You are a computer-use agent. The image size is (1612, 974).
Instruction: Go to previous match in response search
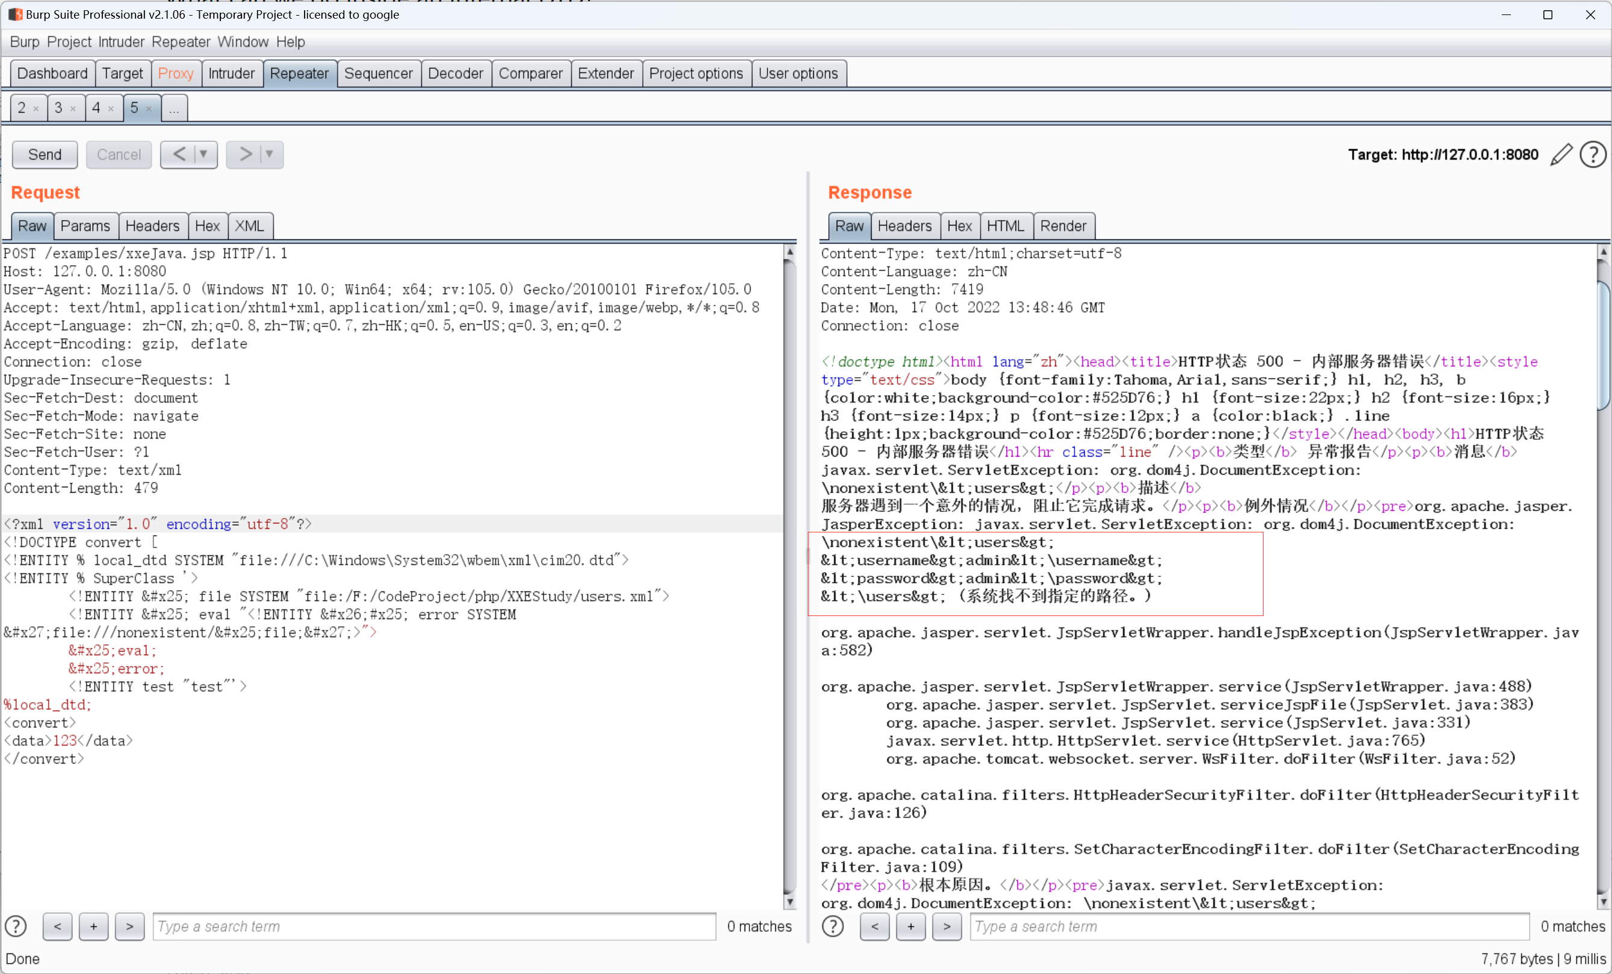point(875,926)
